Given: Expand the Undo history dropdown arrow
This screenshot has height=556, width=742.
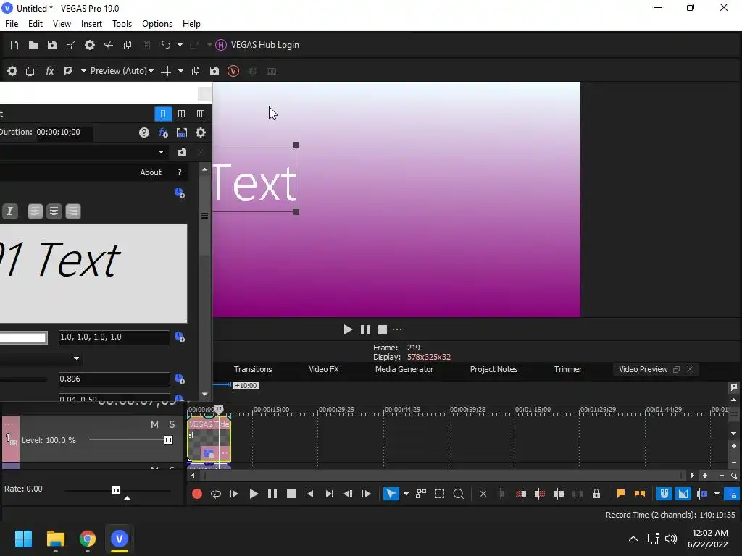Looking at the screenshot, I should click(180, 45).
